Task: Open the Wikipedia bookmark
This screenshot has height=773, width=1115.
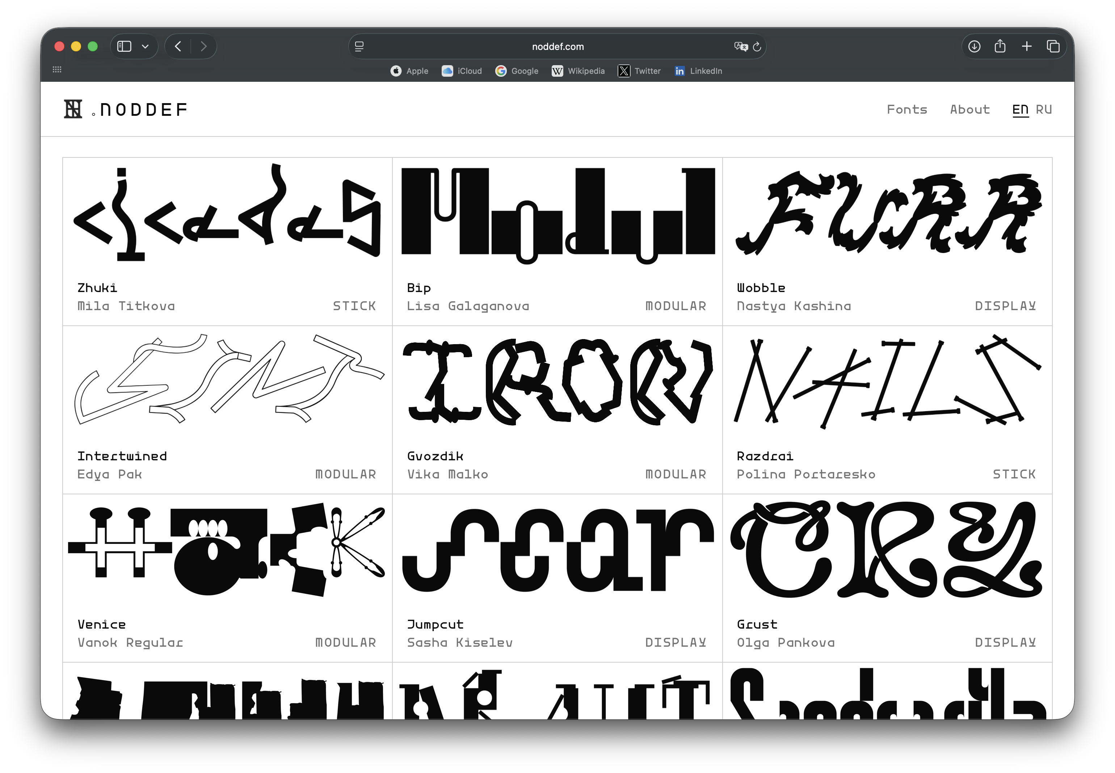Action: (x=578, y=71)
